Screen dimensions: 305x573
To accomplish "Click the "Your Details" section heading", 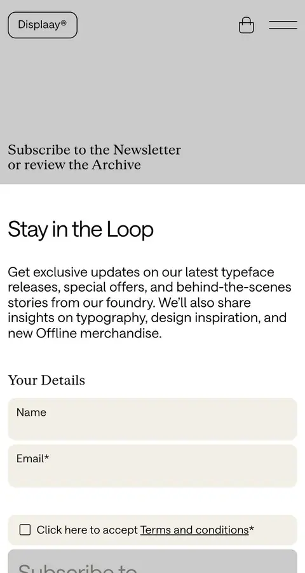I will 46,381.
